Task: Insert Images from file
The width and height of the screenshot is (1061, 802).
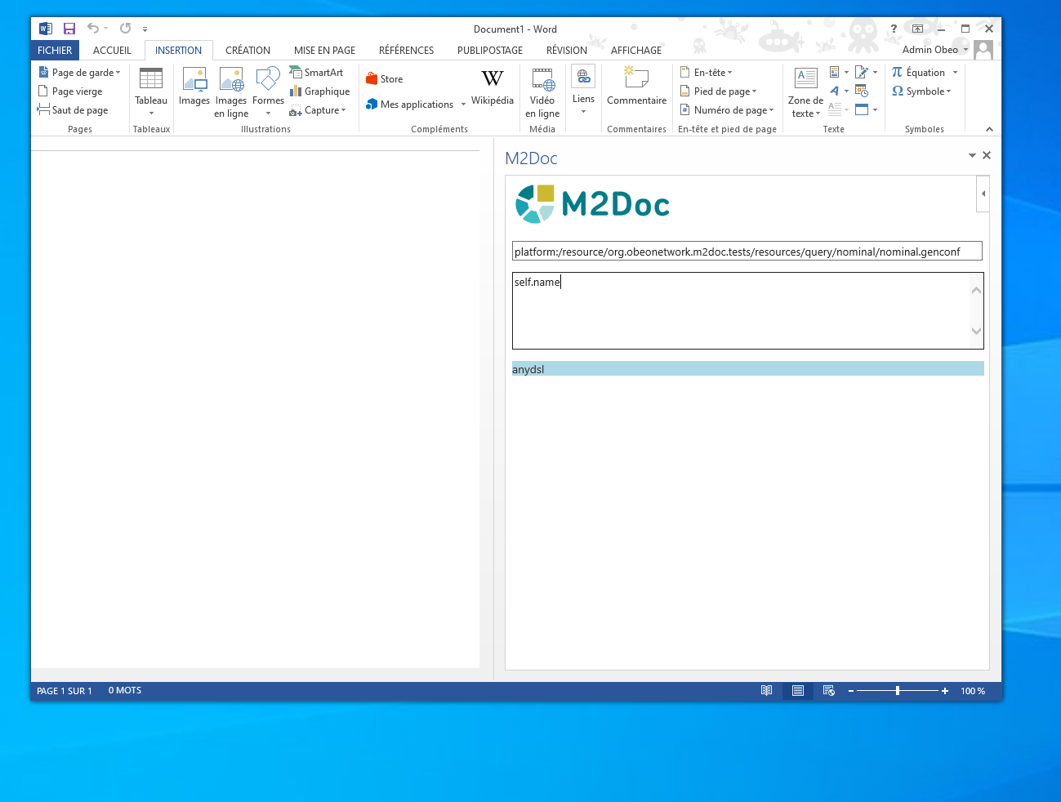Action: tap(194, 87)
